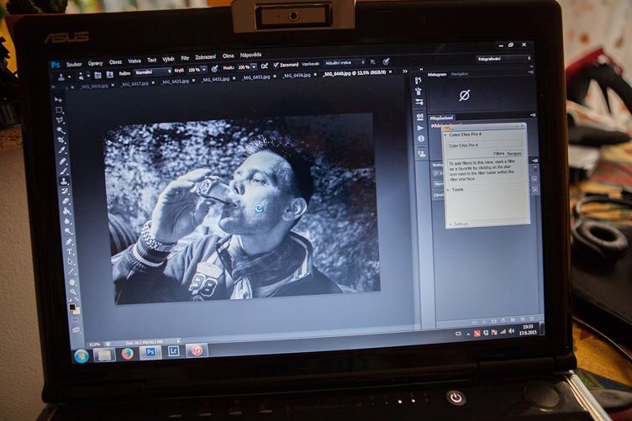Click the Filters button in Color Efex
The height and width of the screenshot is (421, 632).
point(499,154)
